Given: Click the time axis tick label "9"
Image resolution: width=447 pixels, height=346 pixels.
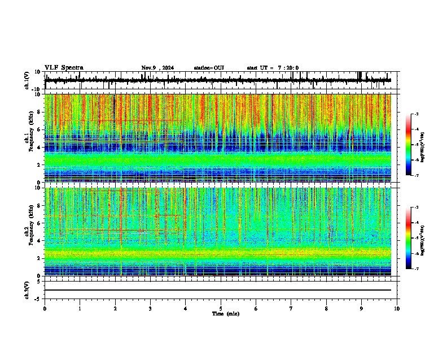Looking at the screenshot, I should point(361,309).
